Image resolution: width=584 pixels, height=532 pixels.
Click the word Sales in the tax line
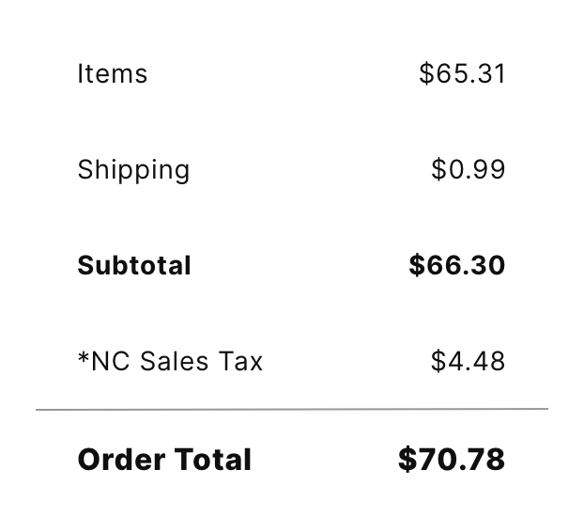tap(175, 361)
